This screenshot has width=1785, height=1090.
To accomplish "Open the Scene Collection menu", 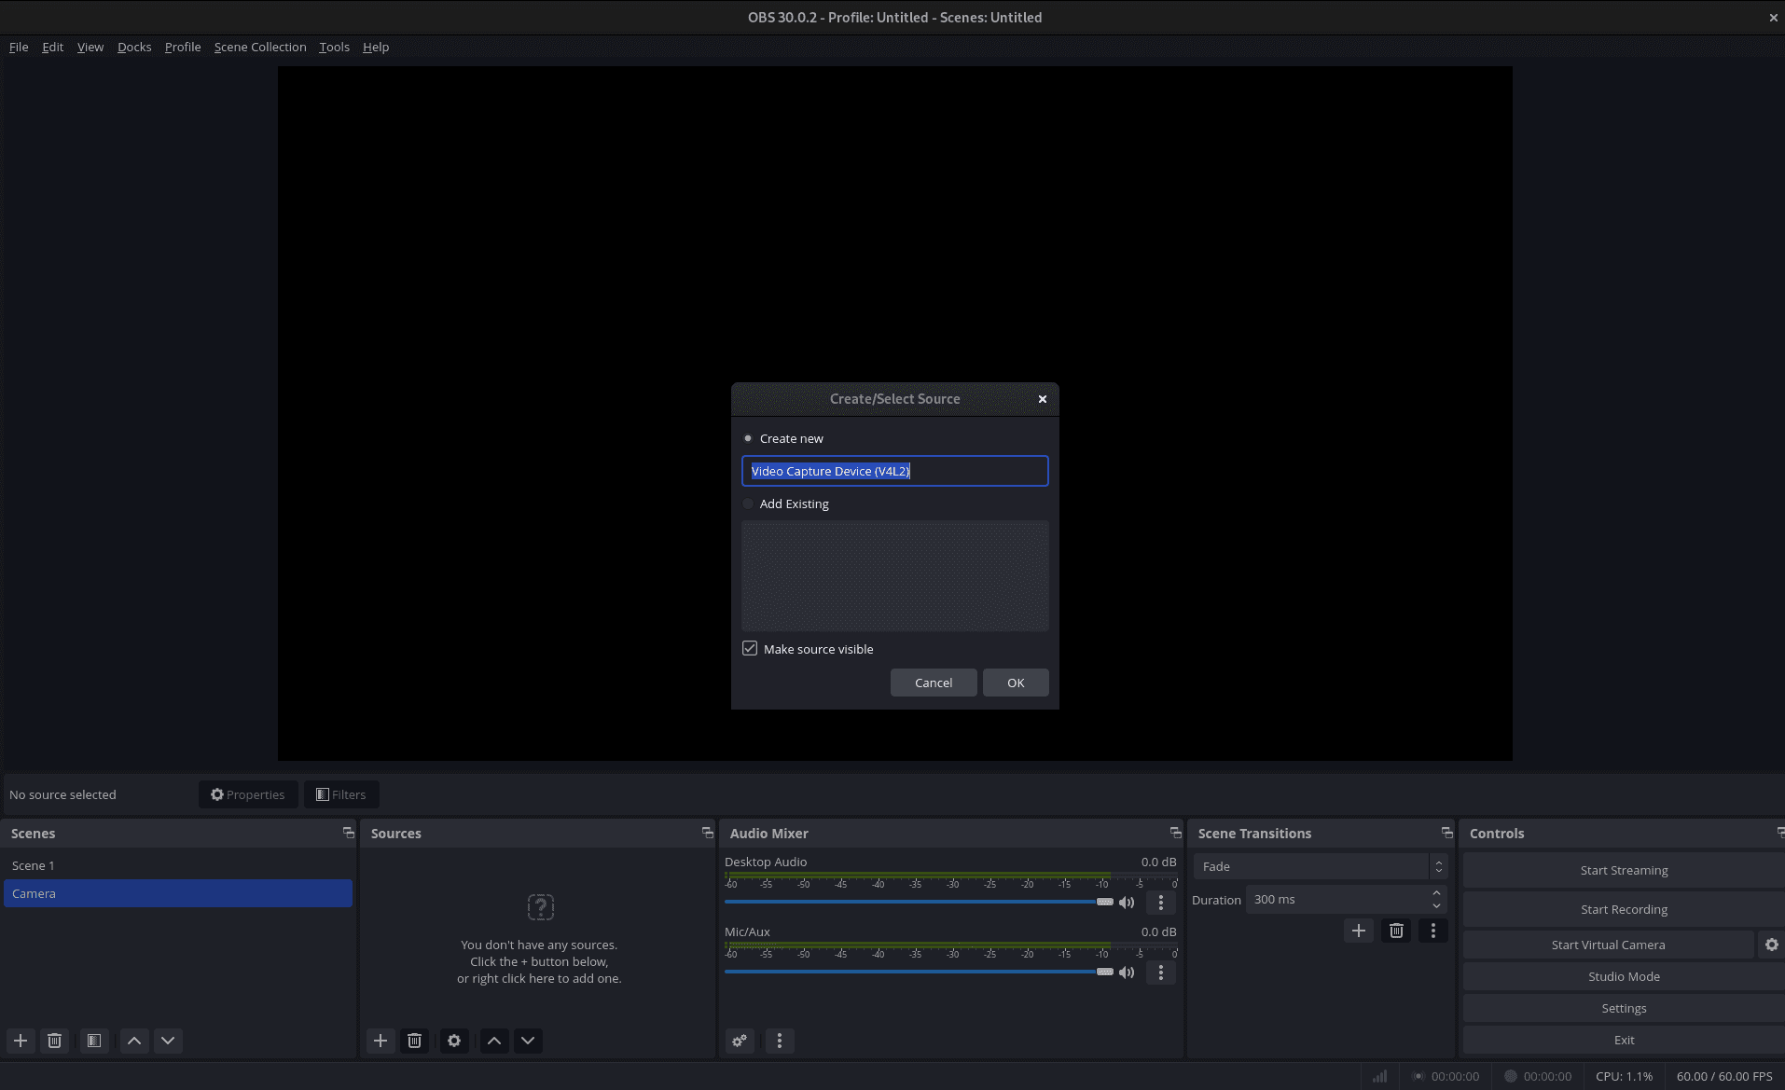I will 260,47.
